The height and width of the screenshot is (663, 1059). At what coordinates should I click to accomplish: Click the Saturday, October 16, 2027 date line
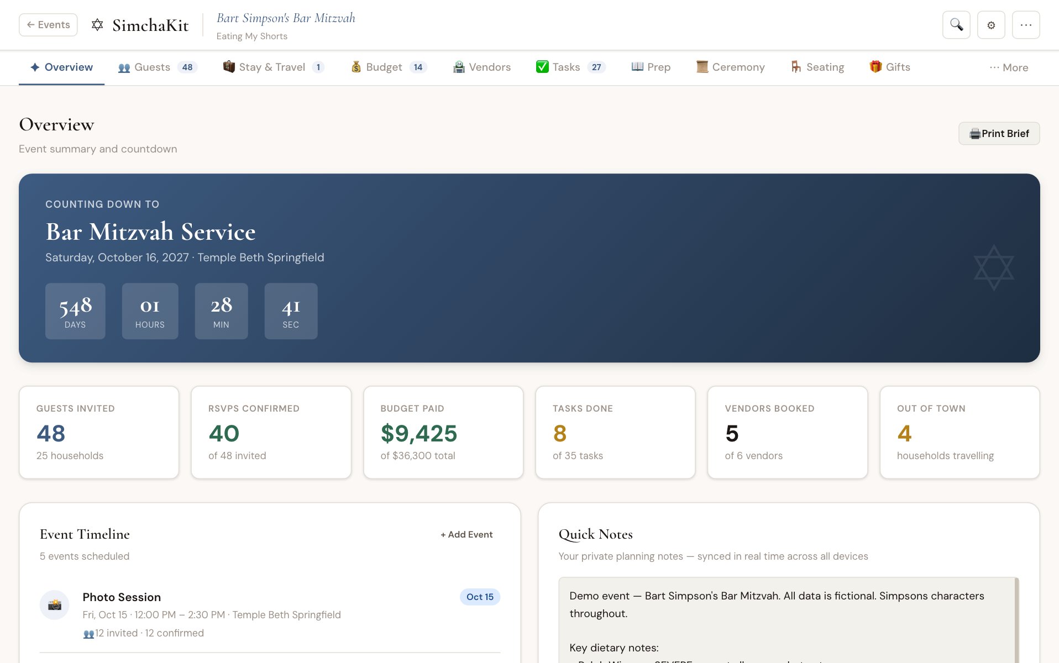pos(185,257)
